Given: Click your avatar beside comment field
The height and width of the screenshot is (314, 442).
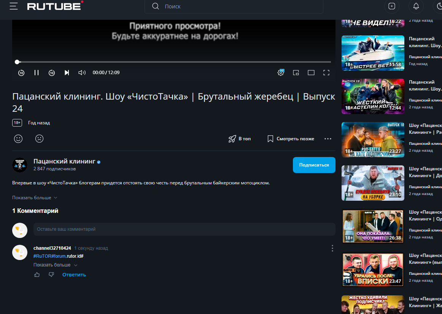Looking at the screenshot, I should click(x=20, y=230).
